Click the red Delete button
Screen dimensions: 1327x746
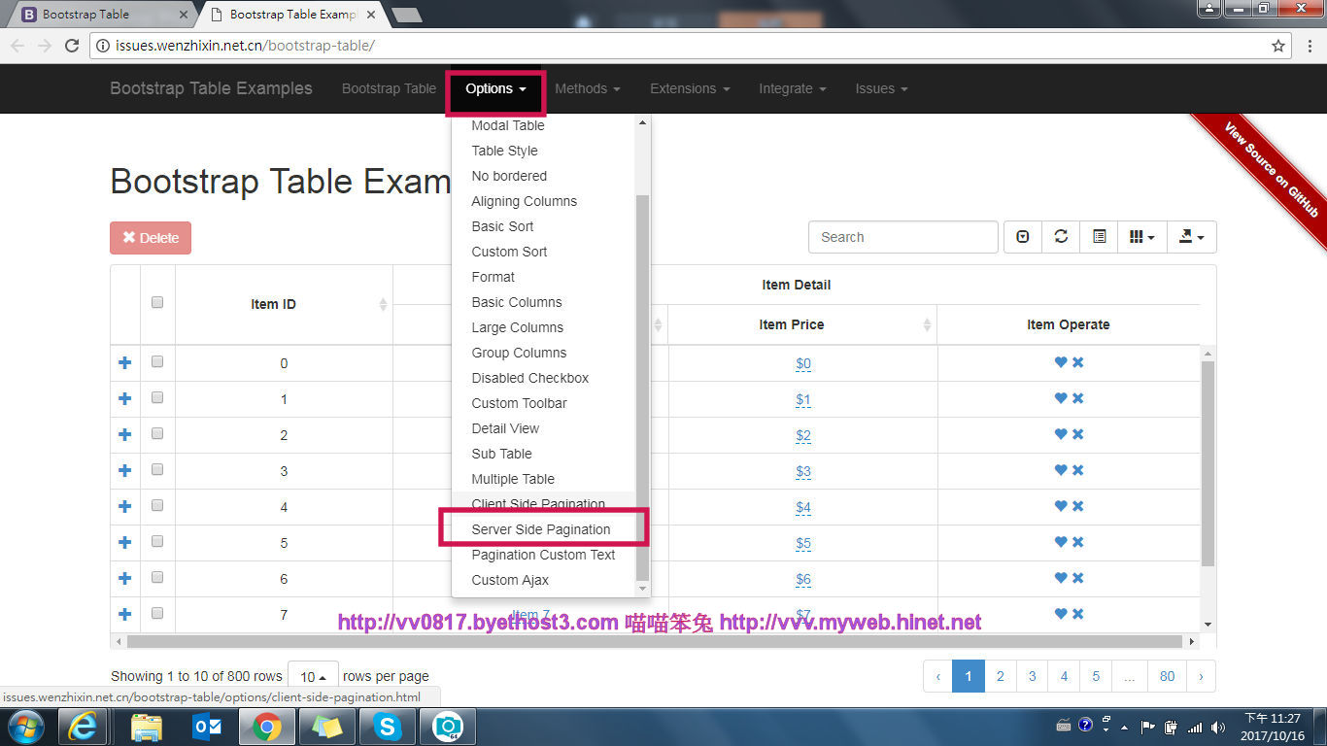(151, 237)
